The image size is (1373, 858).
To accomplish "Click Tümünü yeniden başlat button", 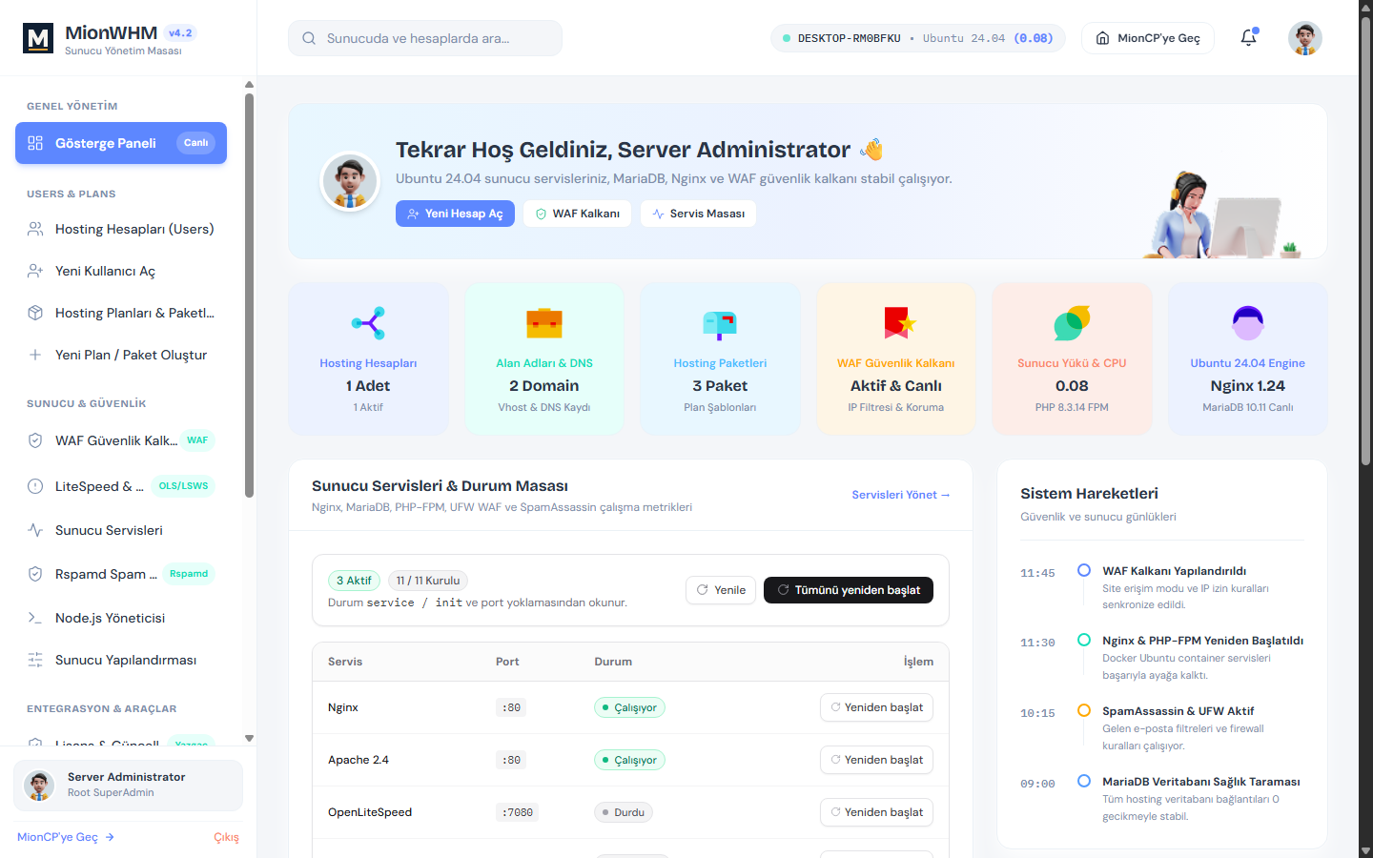I will pyautogui.click(x=849, y=590).
